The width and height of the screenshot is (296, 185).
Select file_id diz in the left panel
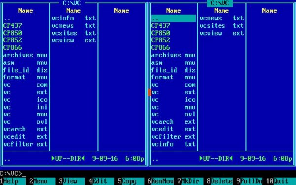click(x=26, y=70)
